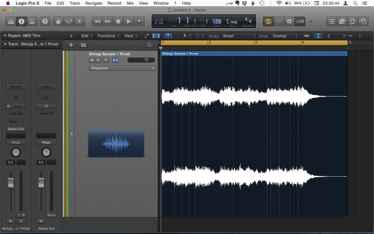The height and width of the screenshot is (234, 374).
Task: Click the Bnce bounce button
Action: (51, 215)
